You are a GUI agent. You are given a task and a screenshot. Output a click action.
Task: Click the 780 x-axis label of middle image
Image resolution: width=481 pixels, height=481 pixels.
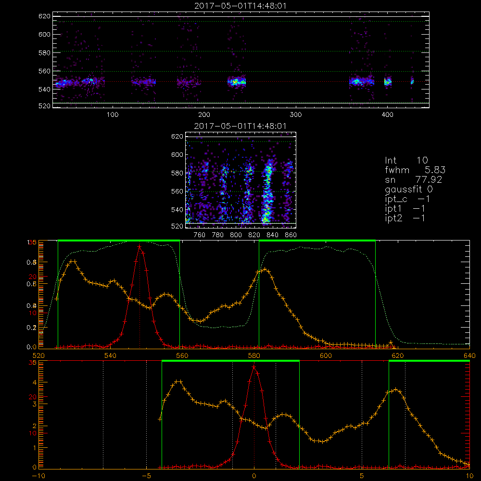(x=218, y=235)
